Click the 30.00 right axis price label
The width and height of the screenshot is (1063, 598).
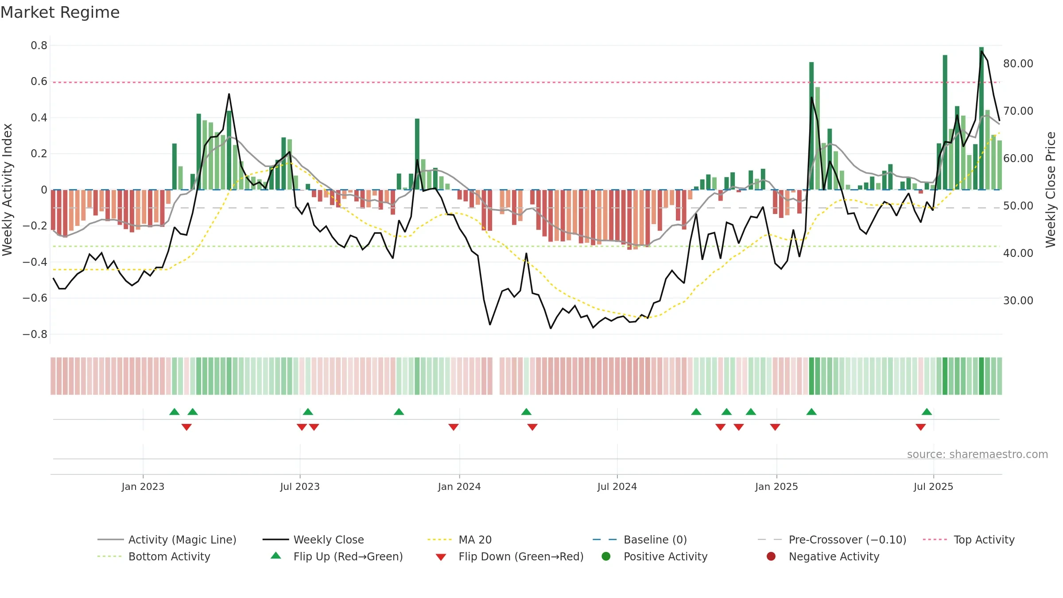[x=1018, y=300]
